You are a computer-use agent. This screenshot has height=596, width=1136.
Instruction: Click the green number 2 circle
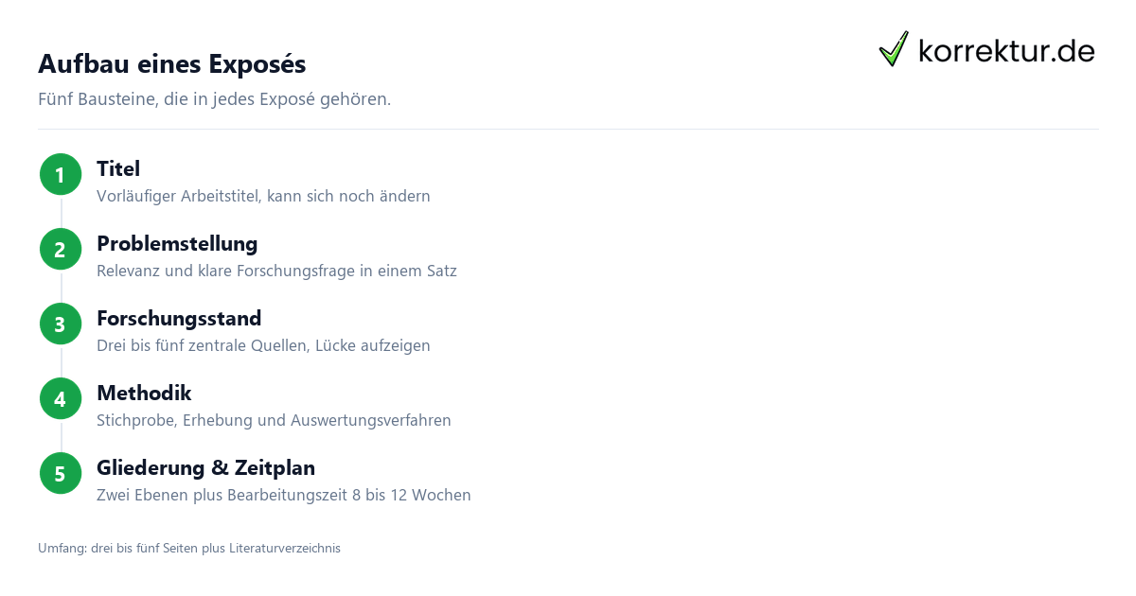[61, 250]
